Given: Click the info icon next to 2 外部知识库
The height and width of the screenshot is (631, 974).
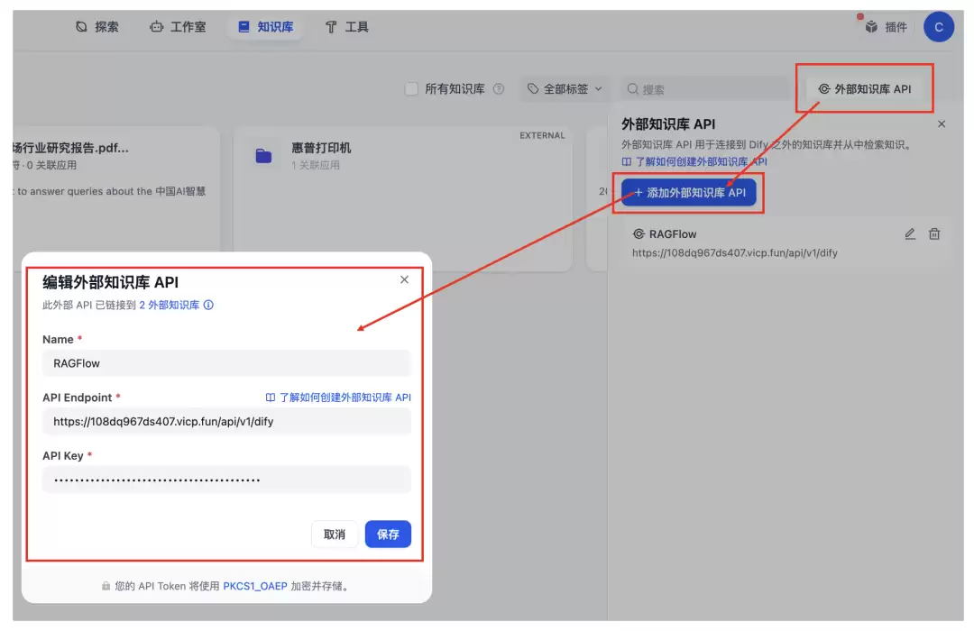Looking at the screenshot, I should (208, 305).
